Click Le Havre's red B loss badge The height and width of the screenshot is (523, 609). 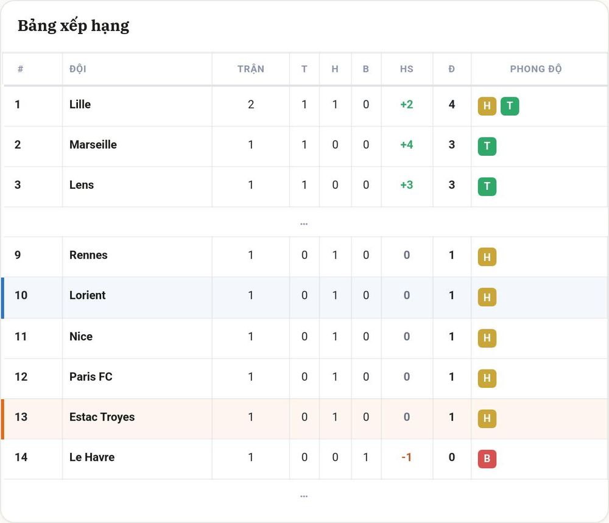point(487,458)
